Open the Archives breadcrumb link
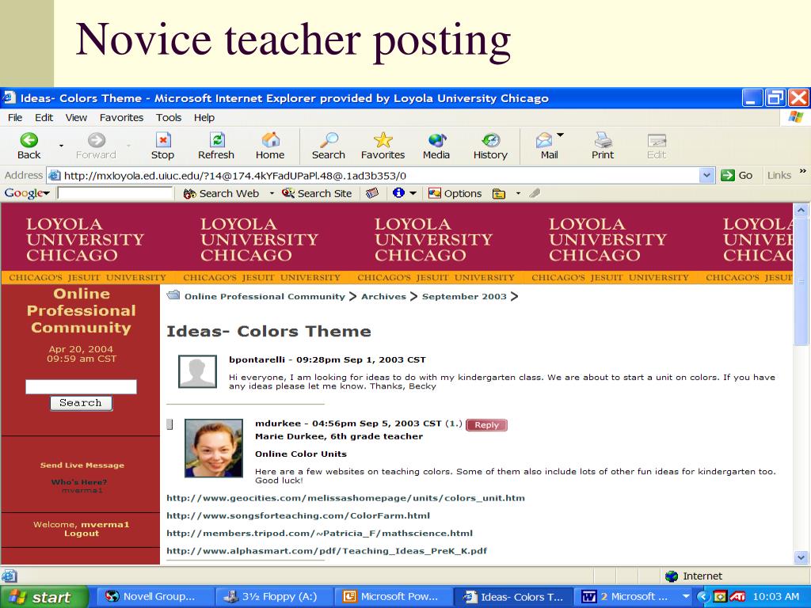Viewport: 811px width, 608px height. point(384,296)
